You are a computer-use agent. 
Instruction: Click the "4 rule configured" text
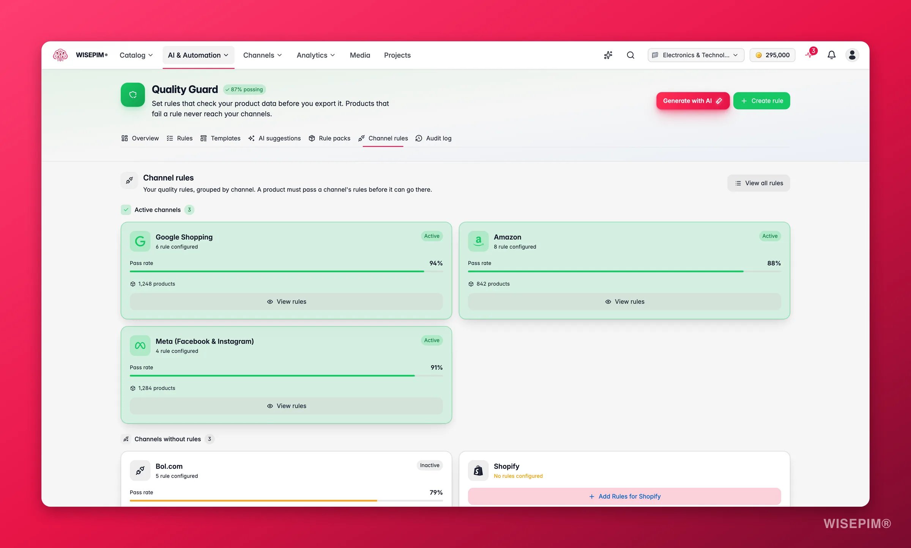pos(177,351)
